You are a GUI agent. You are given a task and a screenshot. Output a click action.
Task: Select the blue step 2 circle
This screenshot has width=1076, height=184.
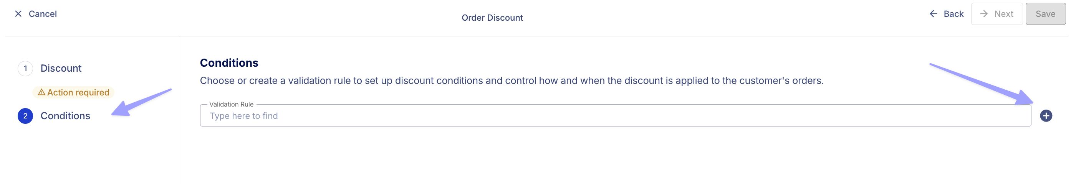click(25, 116)
